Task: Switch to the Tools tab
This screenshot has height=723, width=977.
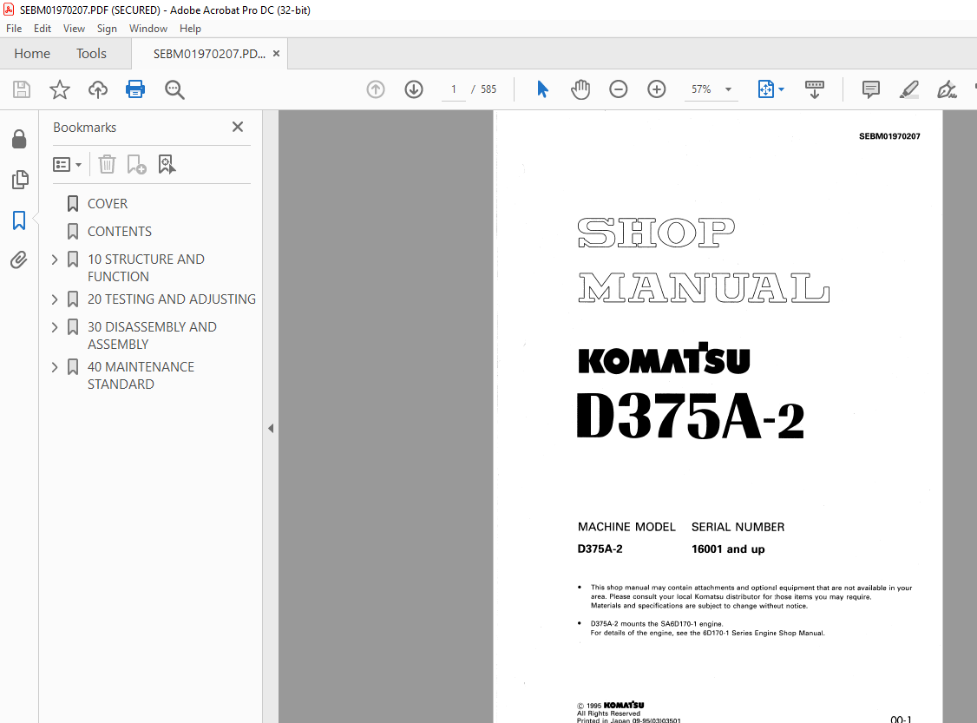Action: tap(92, 54)
